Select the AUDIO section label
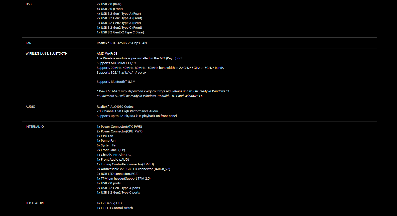The image size is (397, 216). (x=30, y=107)
